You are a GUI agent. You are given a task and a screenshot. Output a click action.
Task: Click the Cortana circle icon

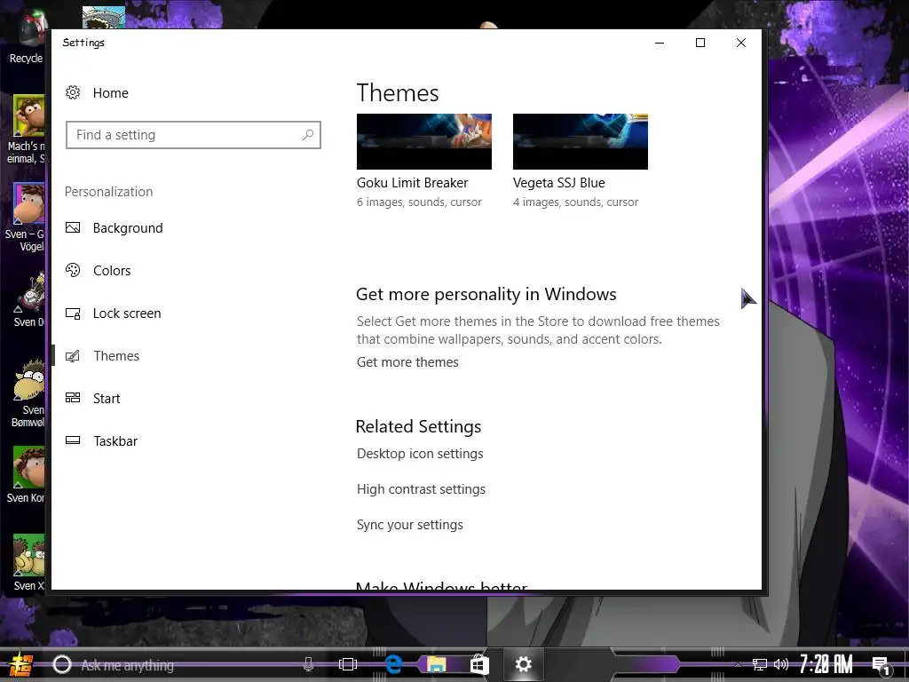point(62,664)
